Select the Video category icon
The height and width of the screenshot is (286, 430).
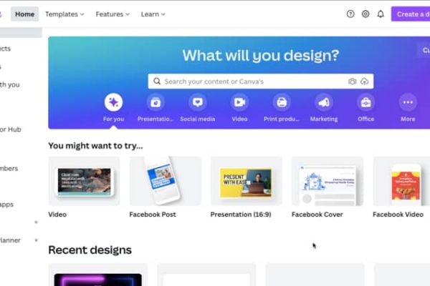click(x=239, y=102)
